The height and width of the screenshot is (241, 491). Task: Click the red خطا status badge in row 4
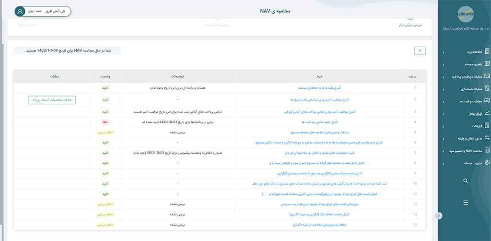point(105,122)
